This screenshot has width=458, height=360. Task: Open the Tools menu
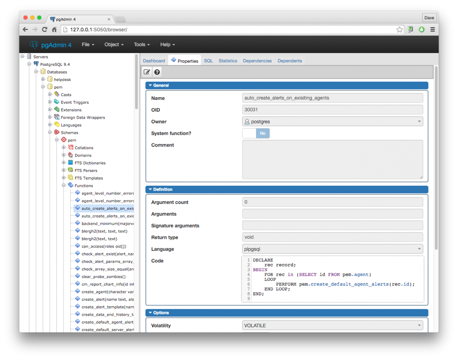(x=142, y=45)
